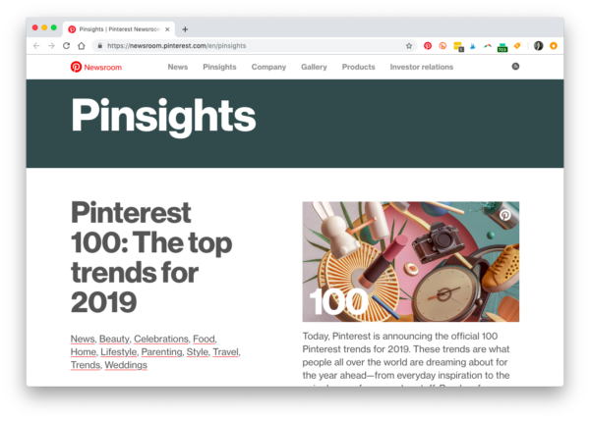590x421 pixels.
Task: Click the address bar URL field
Action: tap(254, 46)
